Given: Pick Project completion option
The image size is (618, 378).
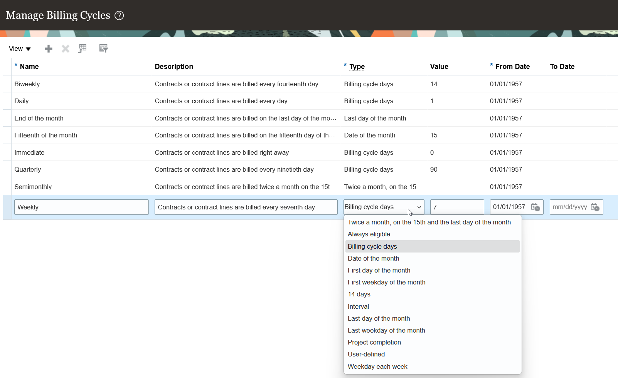Looking at the screenshot, I should tap(433, 342).
